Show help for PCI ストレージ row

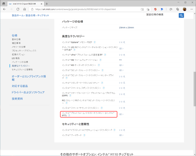(67, 103)
